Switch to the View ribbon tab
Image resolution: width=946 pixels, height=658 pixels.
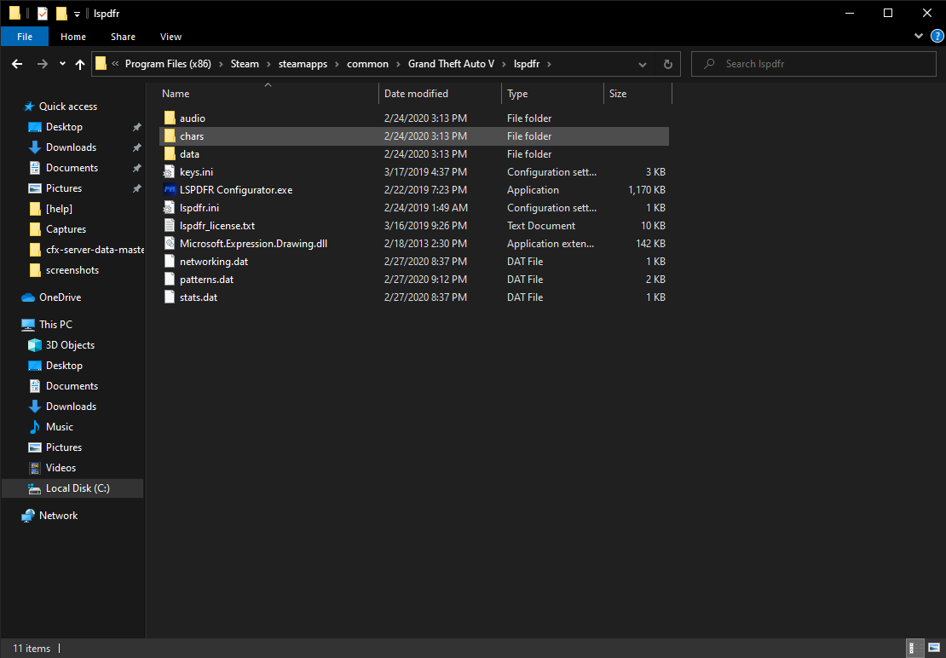(170, 37)
